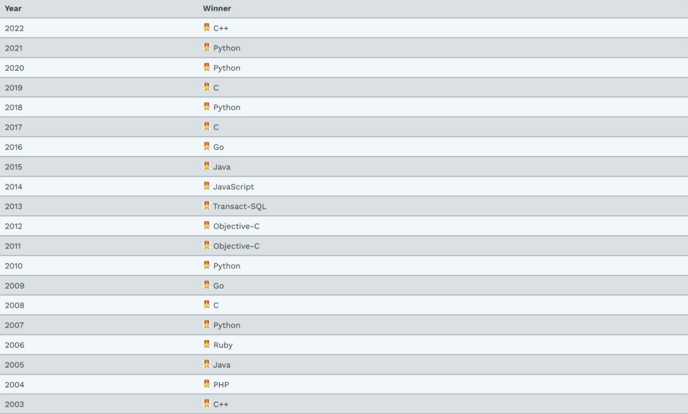Select the Transact-SQL winner text
Screen dimensions: 688x414
tap(240, 206)
